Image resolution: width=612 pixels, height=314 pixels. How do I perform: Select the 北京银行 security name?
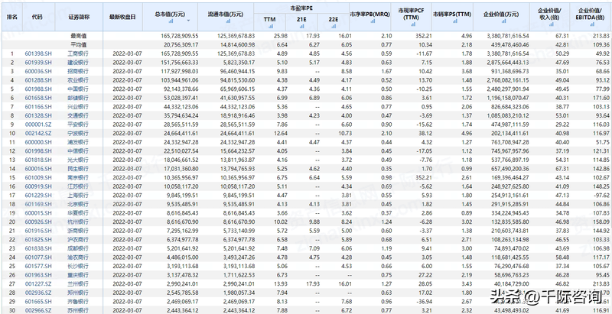[x=78, y=204]
